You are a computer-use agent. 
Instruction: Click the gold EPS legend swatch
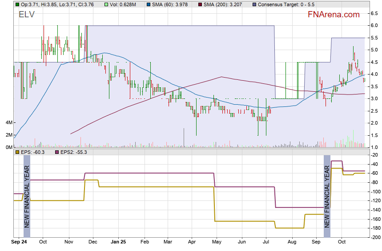(x=17, y=153)
